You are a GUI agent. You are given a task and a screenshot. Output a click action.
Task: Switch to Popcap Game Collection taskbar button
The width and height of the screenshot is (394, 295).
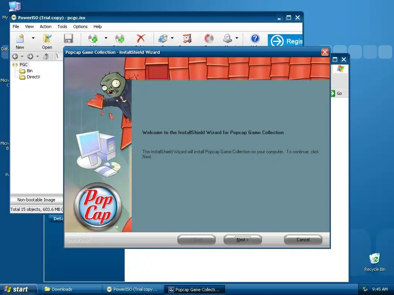195,290
